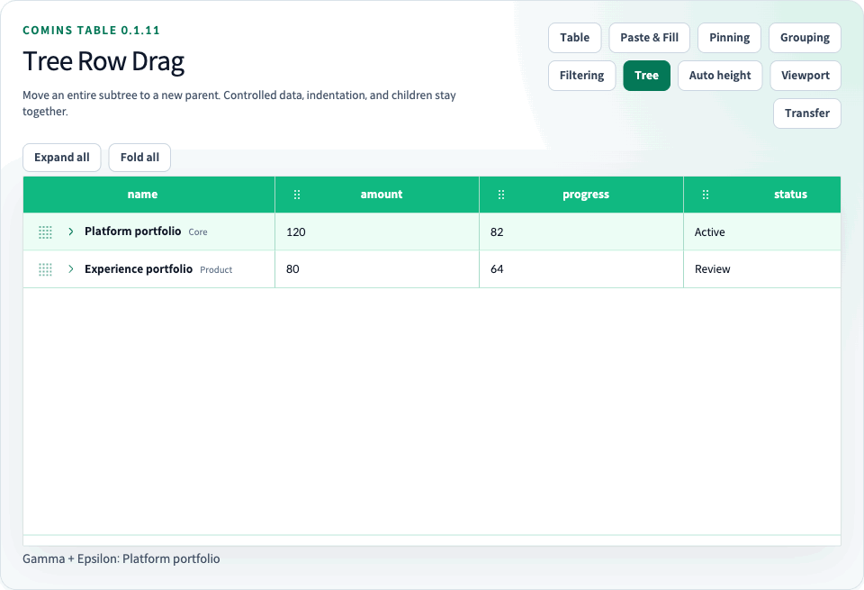Select the Experience portfolio name text
The width and height of the screenshot is (864, 590).
(139, 269)
